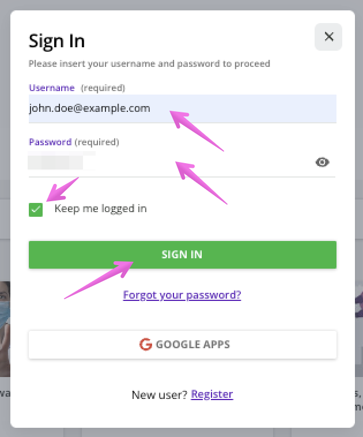Click the Password field label
Screen dimensions: 363x437
tap(50, 142)
